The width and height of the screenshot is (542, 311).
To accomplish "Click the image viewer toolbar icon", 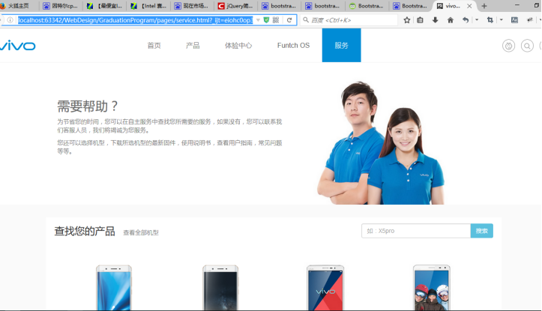I will tap(514, 20).
